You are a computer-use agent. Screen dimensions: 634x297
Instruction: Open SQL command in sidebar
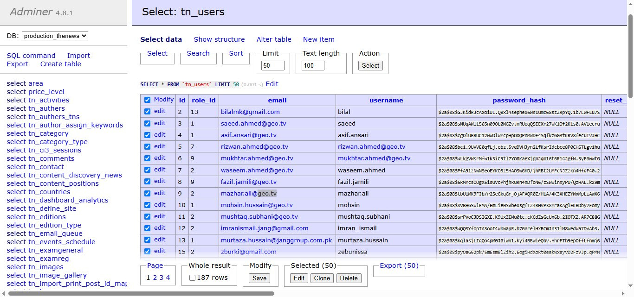pos(31,56)
